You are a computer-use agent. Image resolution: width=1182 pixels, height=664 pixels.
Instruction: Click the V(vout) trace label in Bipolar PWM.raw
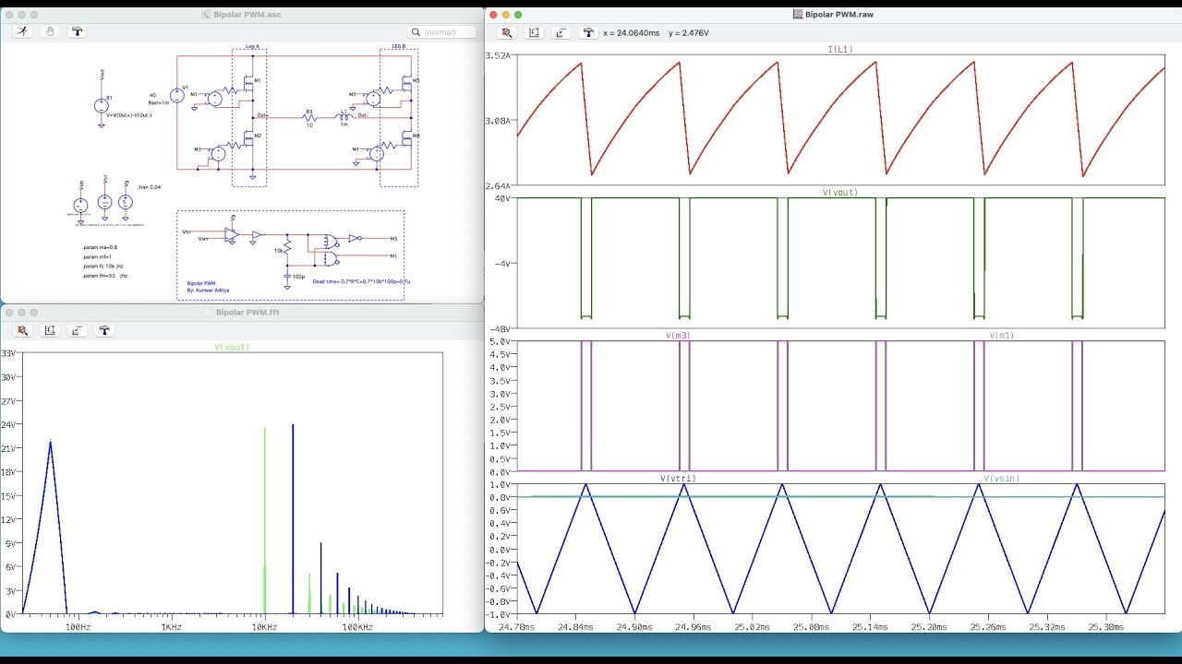(840, 193)
